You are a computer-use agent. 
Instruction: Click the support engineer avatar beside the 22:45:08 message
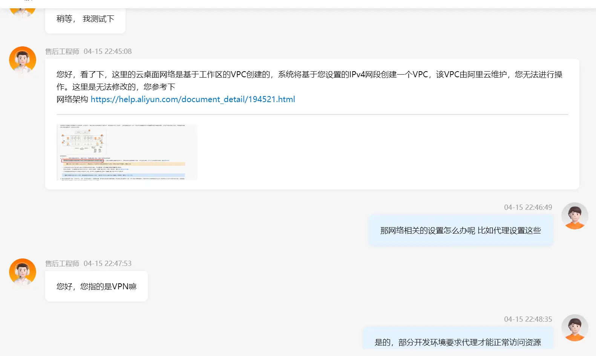point(23,60)
